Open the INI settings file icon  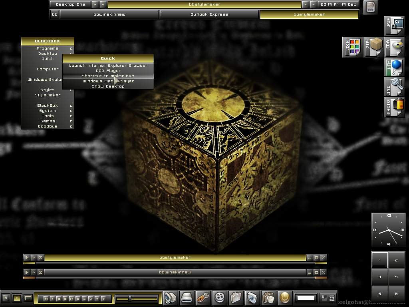pyautogui.click(x=394, y=87)
